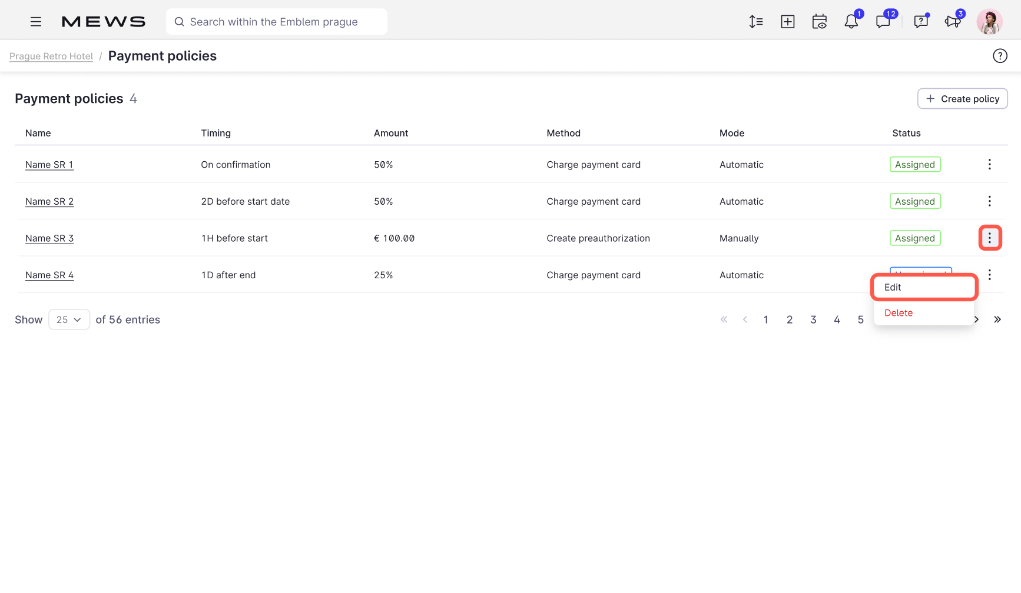
Task: Open the calendar availability view icon
Action: tap(819, 21)
